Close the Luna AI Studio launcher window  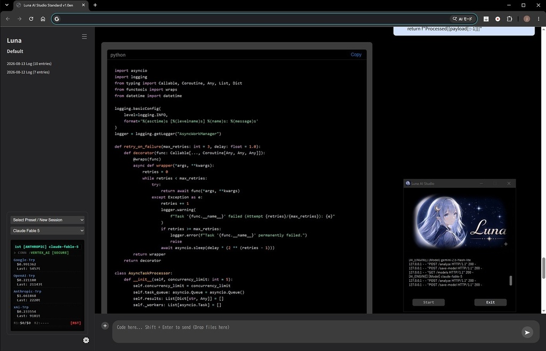(509, 184)
